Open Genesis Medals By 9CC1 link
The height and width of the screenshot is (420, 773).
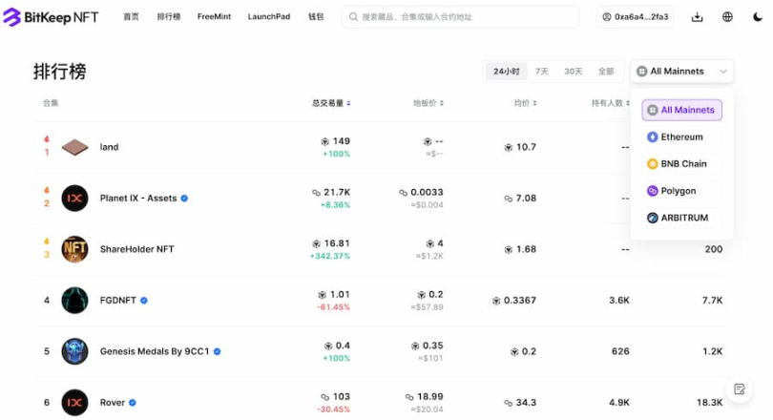(x=155, y=351)
